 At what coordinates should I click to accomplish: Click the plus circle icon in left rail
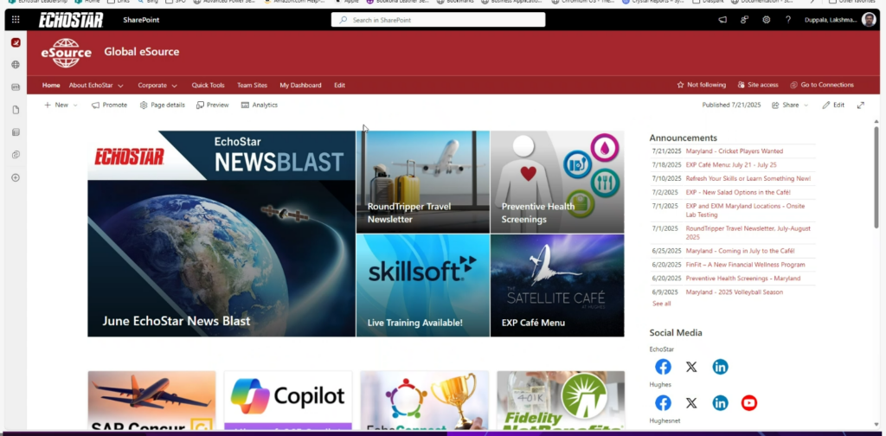click(16, 177)
